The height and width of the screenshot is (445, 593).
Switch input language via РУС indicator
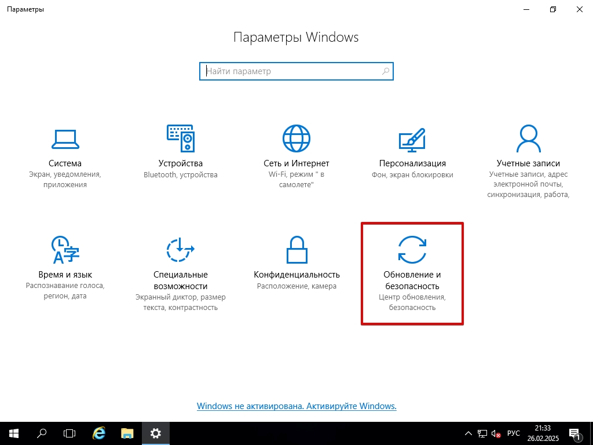click(x=513, y=433)
